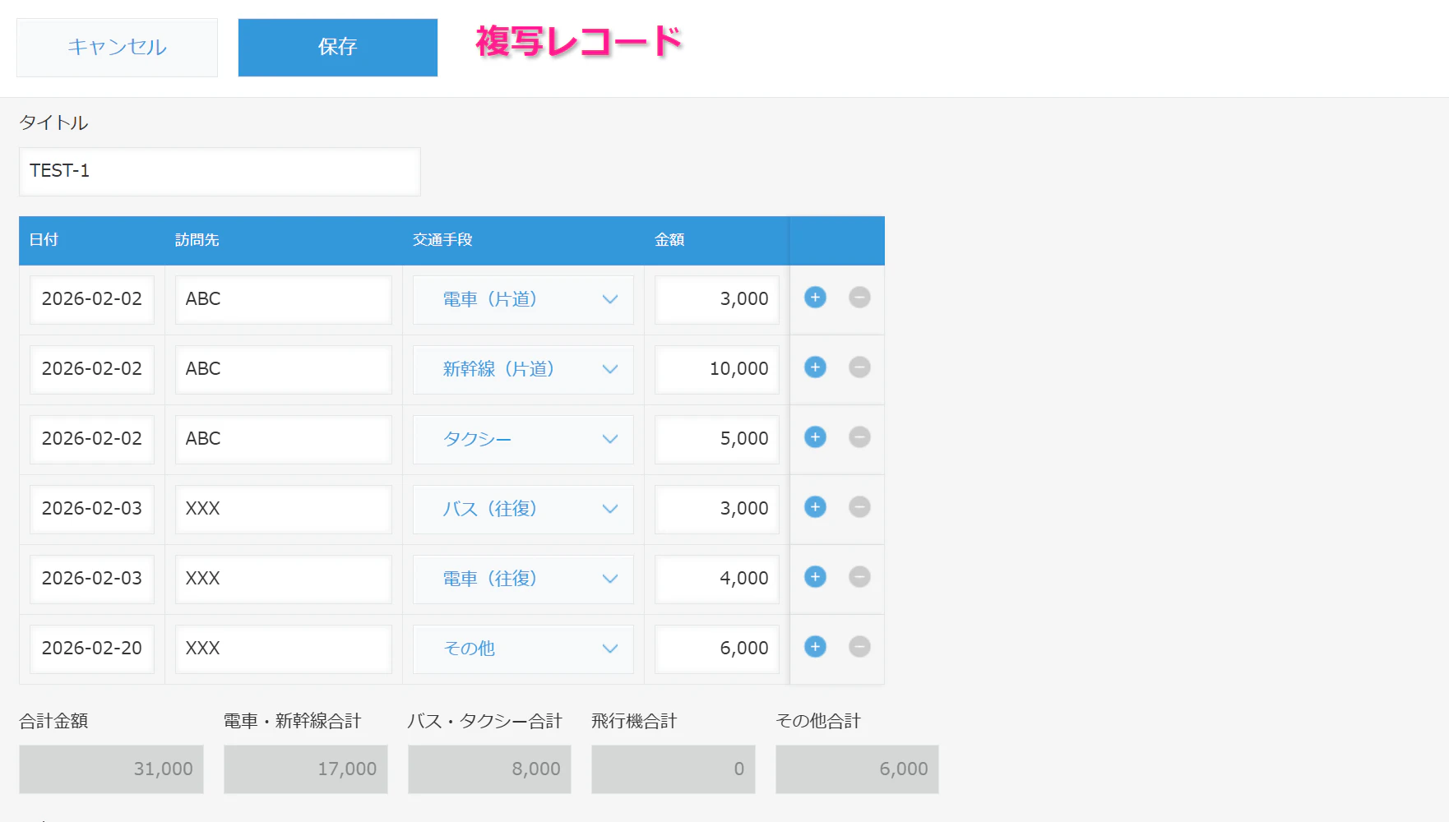Screen dimensions: 1449x822
Task: Open the 電車（往復） transport dropdown
Action: point(523,579)
